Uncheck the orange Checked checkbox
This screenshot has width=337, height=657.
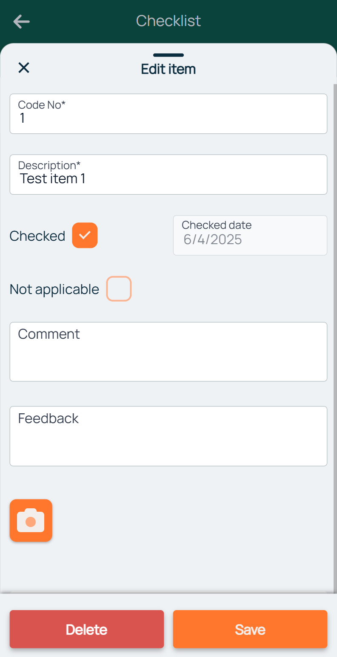(85, 235)
